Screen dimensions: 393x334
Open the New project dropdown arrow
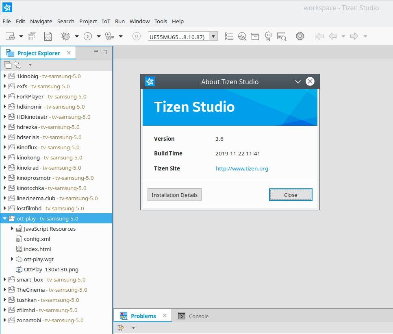click(x=21, y=36)
